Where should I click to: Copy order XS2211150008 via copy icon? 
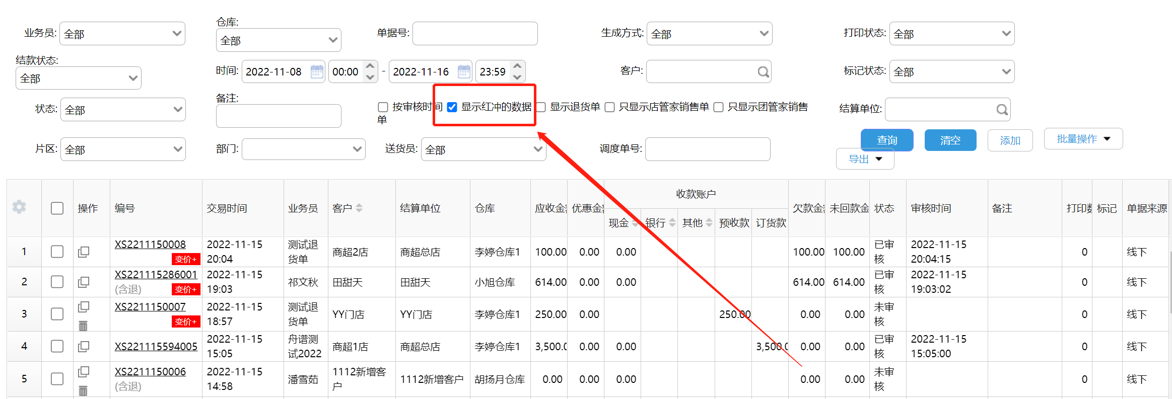(84, 252)
